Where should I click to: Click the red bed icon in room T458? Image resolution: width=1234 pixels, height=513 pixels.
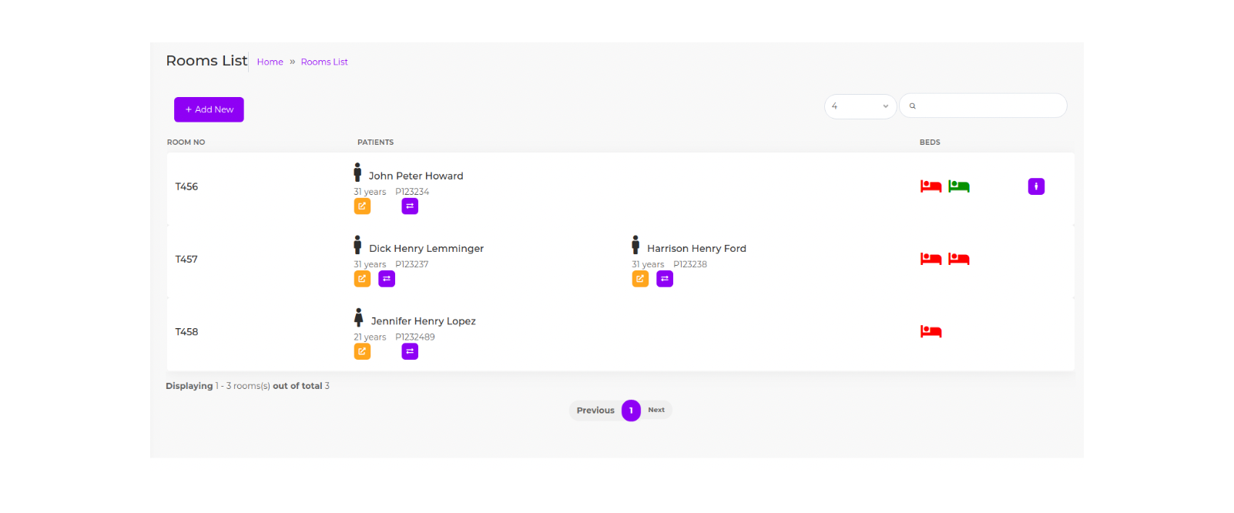point(931,332)
